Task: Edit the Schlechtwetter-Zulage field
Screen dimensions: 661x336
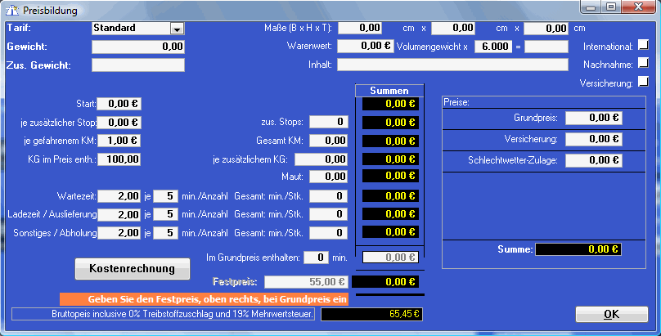Action: click(593, 160)
